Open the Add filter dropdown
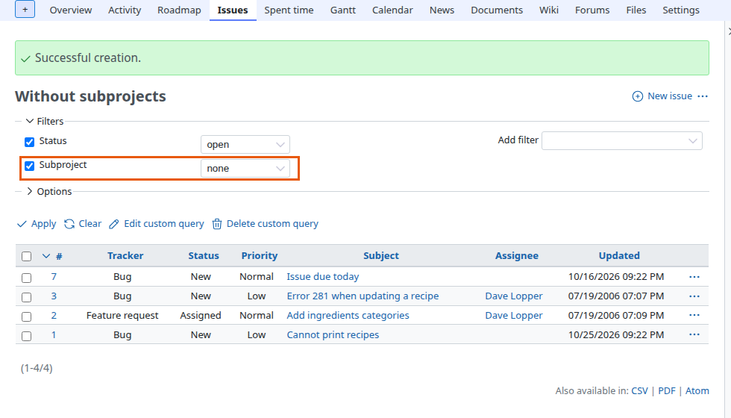Screen dimensions: 731x418 622,141
